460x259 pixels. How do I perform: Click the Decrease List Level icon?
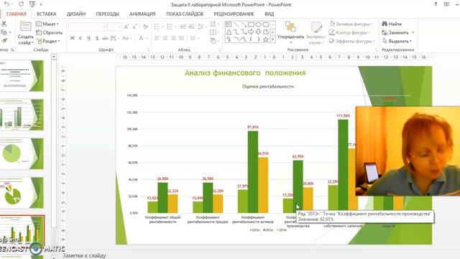click(x=183, y=27)
